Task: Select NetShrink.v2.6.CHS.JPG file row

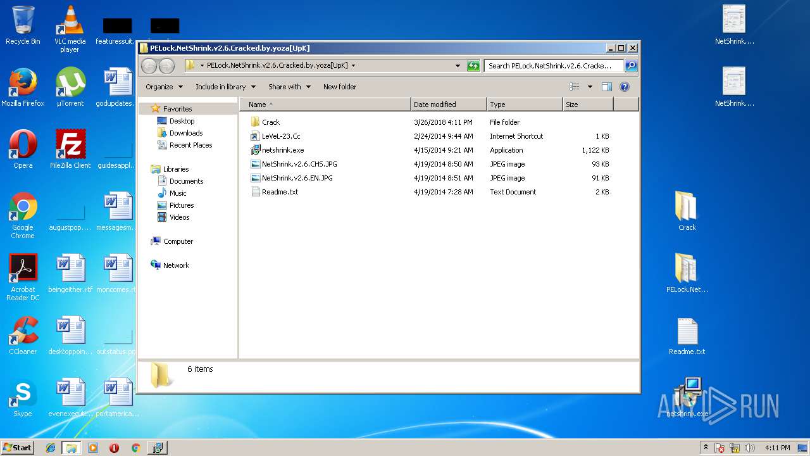Action: [430, 164]
